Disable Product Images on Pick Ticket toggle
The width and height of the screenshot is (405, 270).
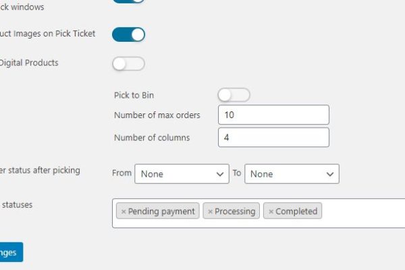coord(128,34)
